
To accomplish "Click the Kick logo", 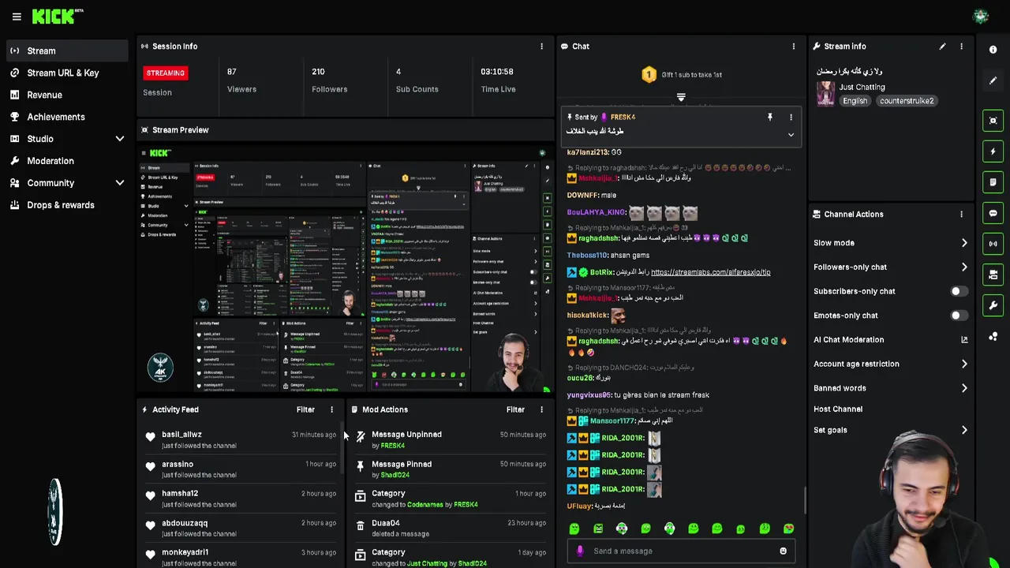I will point(58,16).
